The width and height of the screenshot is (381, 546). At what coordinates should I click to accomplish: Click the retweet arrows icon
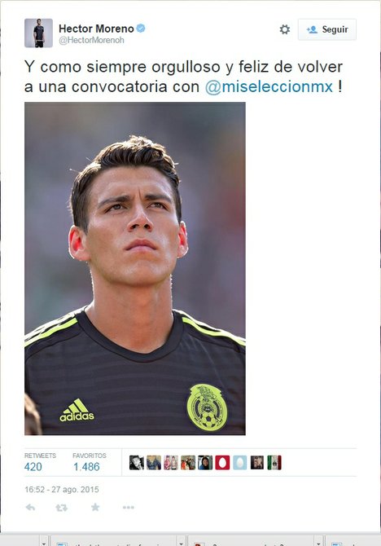point(62,508)
